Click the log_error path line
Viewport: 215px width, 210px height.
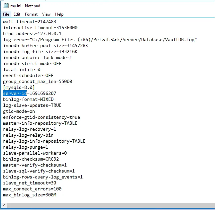[x=100, y=39]
